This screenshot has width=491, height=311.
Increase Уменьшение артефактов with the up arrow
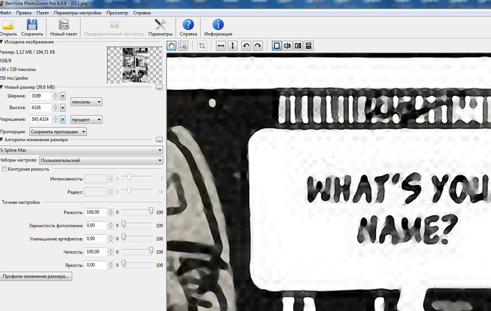[x=111, y=237]
